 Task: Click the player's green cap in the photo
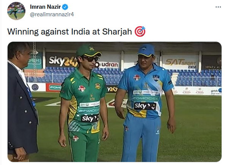point(88,51)
